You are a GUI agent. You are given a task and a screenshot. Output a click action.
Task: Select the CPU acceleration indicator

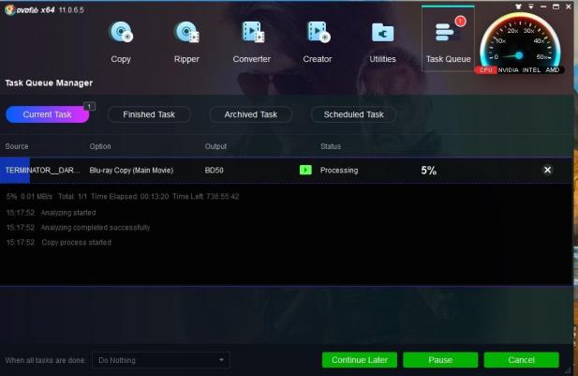486,69
